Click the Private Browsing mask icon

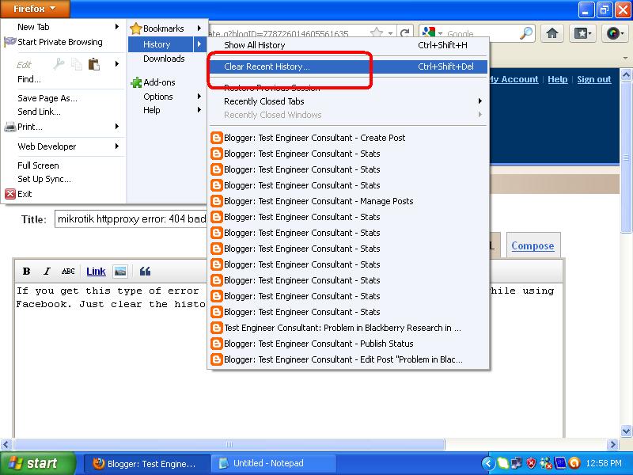click(x=9, y=42)
